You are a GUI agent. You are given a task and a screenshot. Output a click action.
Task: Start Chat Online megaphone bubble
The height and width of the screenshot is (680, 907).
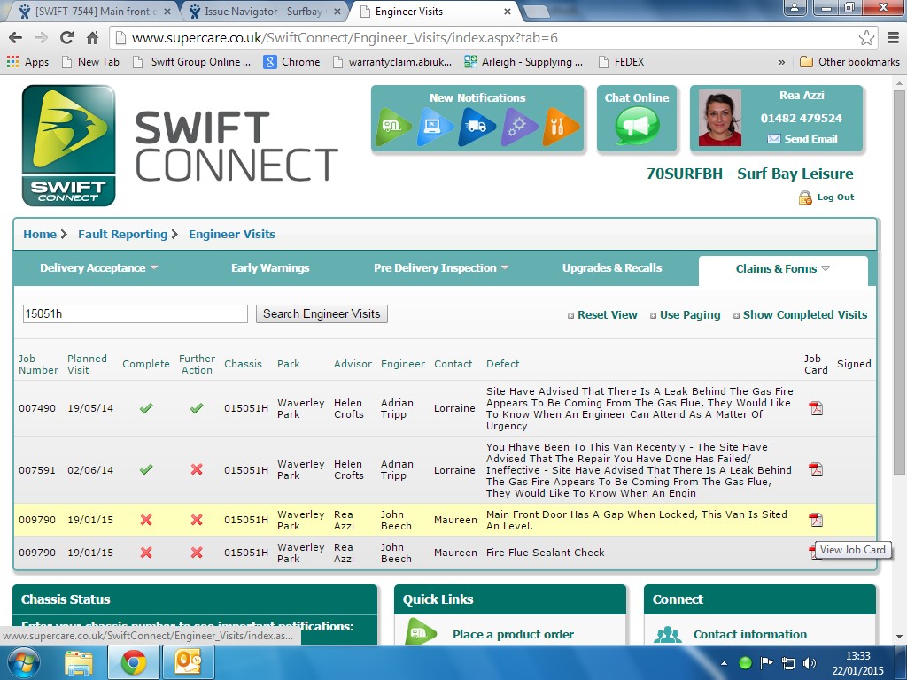pos(637,126)
